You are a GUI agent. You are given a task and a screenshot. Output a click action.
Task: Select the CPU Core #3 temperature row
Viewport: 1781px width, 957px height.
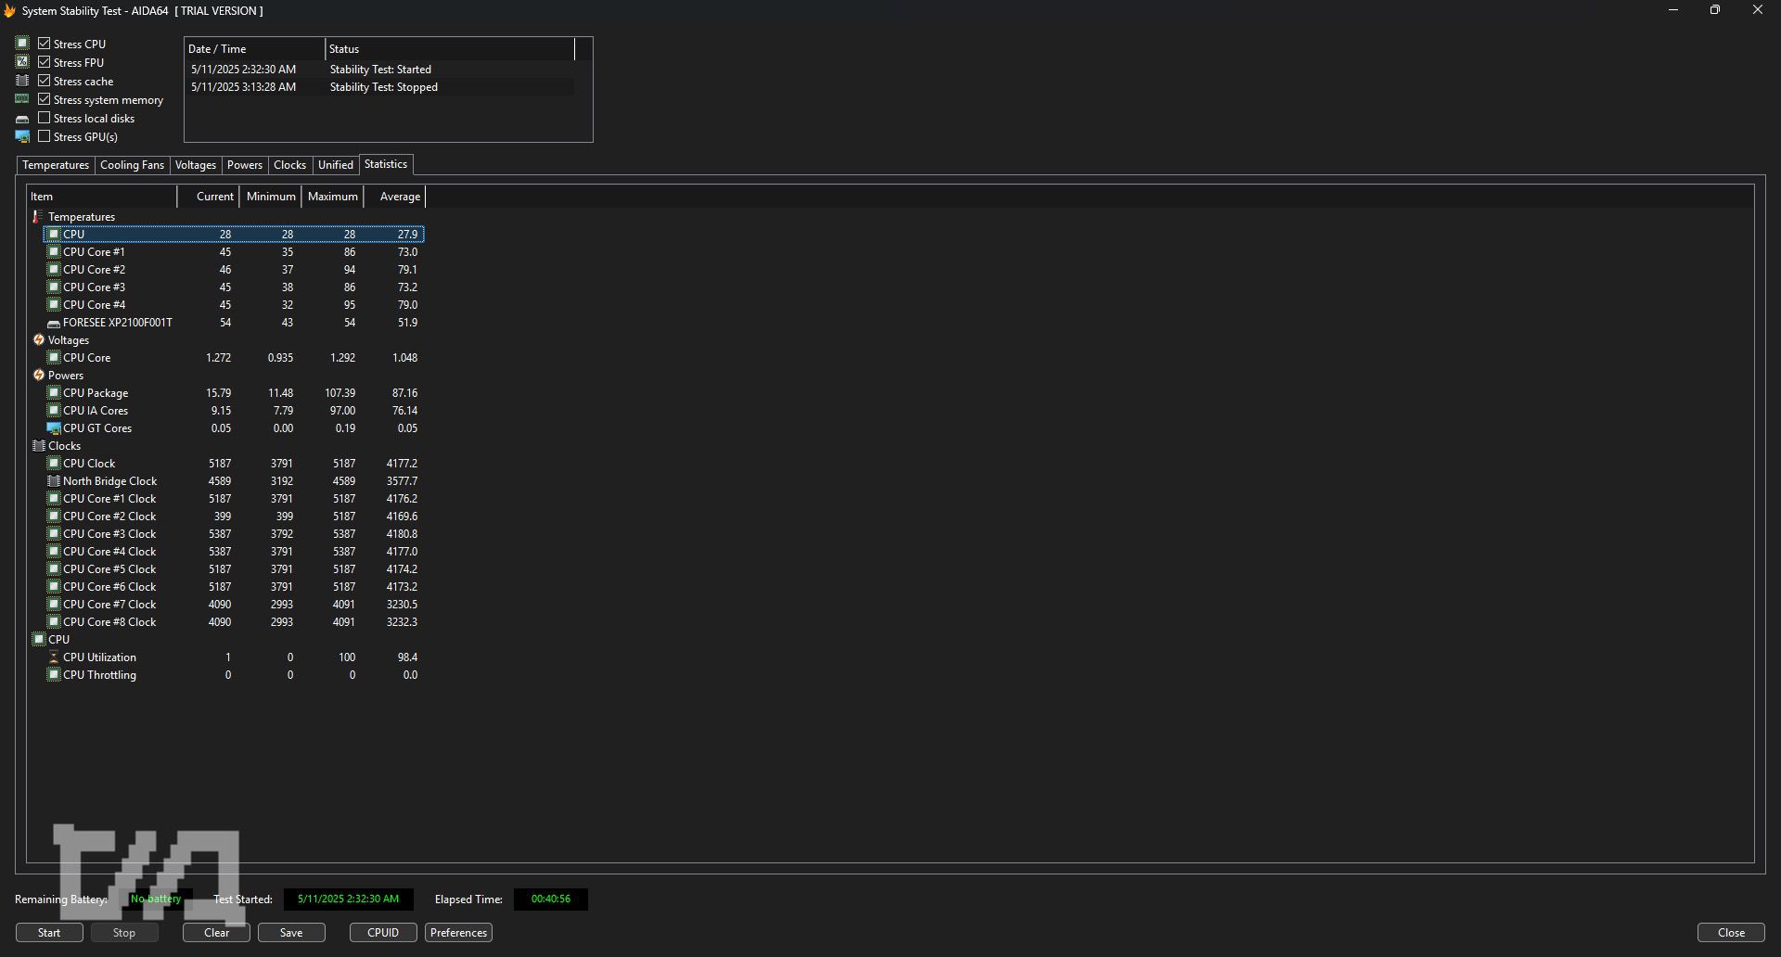point(234,287)
